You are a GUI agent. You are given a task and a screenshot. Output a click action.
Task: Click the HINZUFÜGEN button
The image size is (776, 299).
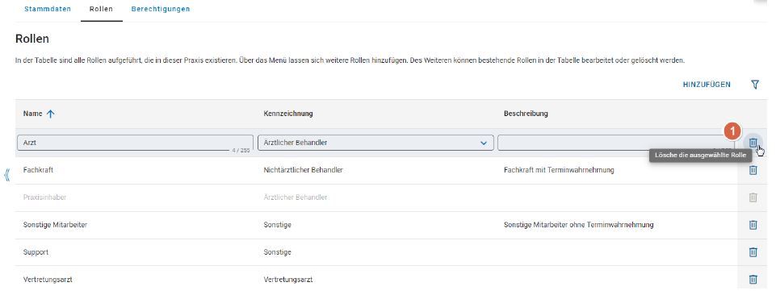tap(707, 85)
